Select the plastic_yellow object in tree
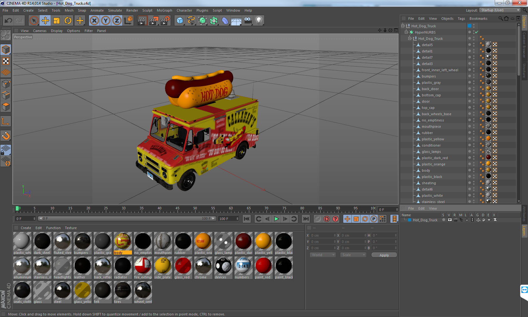The width and height of the screenshot is (528, 317). (x=433, y=139)
